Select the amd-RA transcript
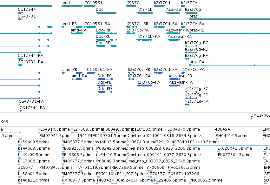This screenshot has height=185, width=270. click(77, 33)
